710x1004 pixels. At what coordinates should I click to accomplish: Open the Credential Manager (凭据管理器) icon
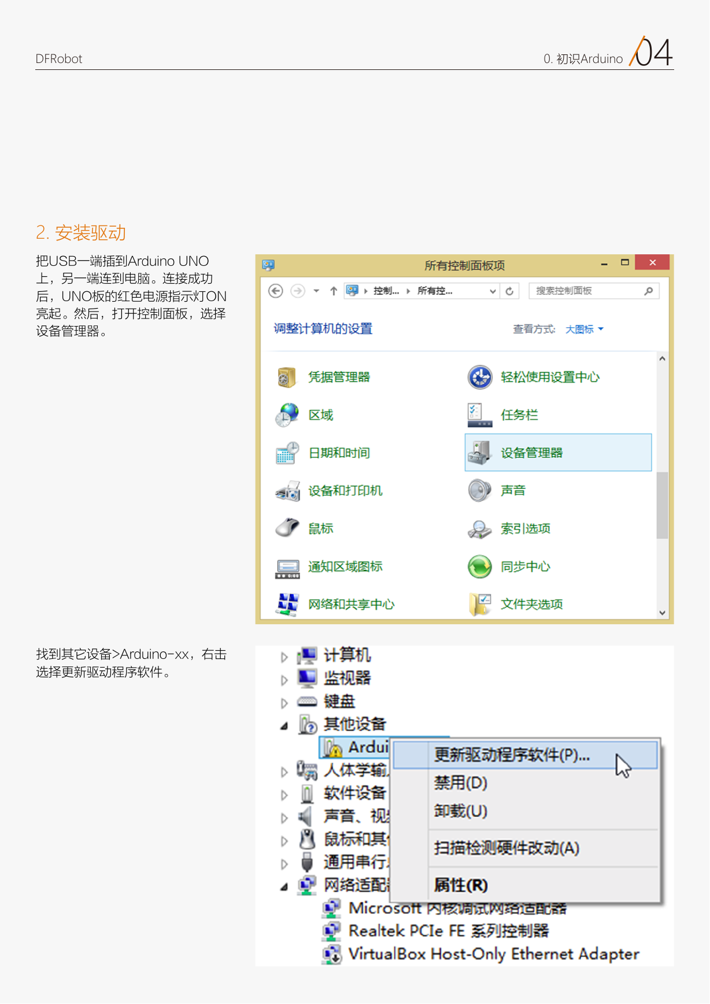[286, 377]
